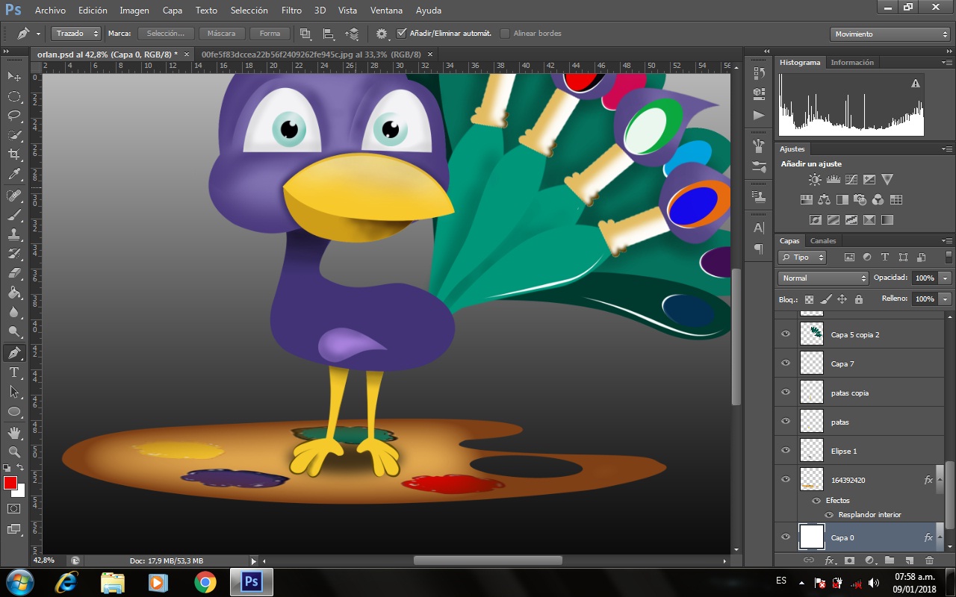
Task: Select the Elliptical Marquee tool
Action: click(14, 96)
